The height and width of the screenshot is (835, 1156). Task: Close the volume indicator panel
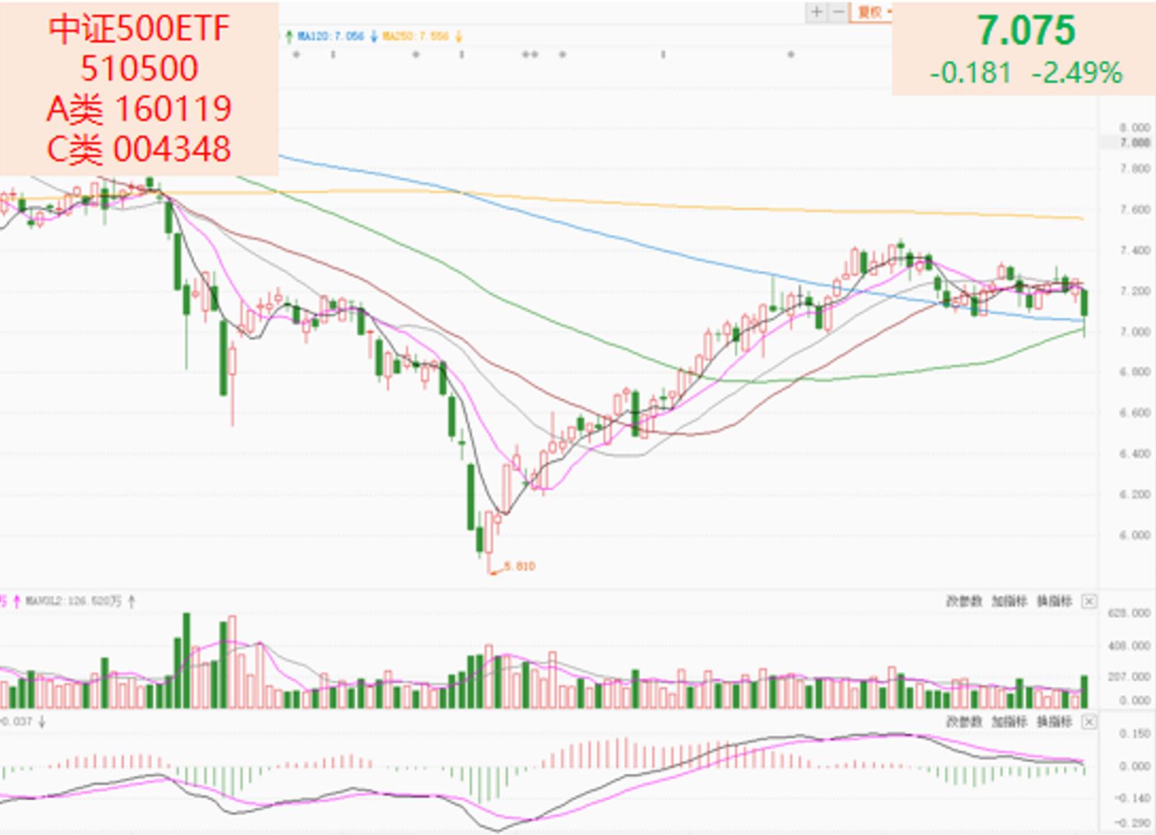click(x=1089, y=601)
